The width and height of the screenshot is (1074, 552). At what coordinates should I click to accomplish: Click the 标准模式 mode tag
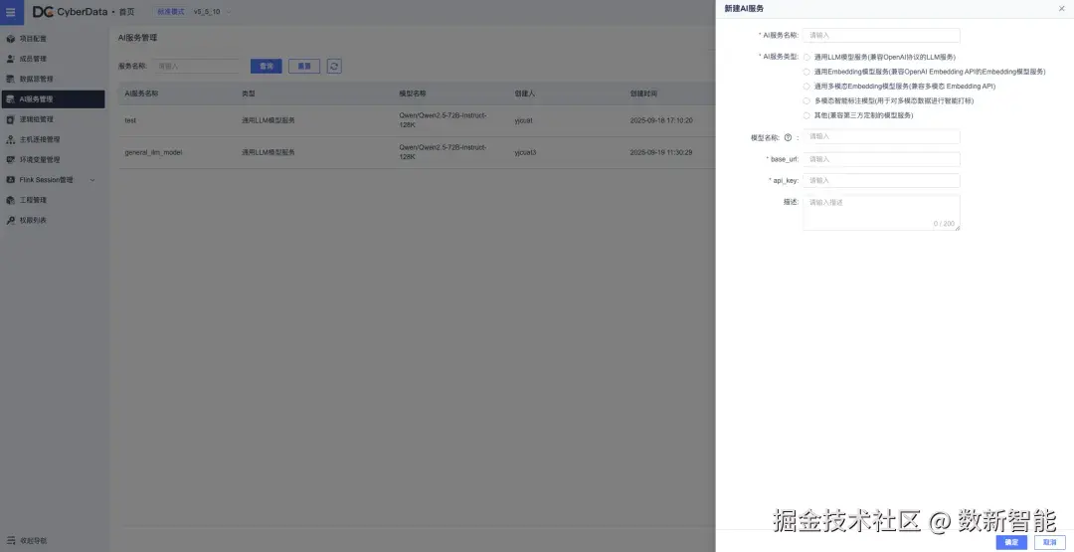pos(171,12)
